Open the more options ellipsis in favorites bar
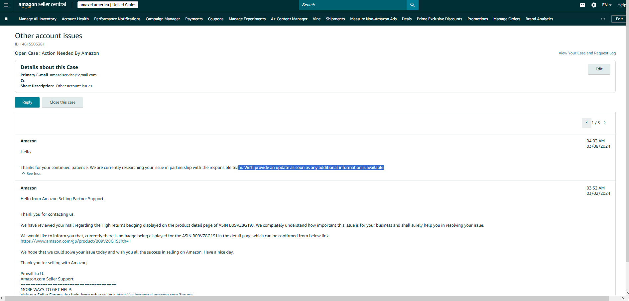This screenshot has height=301, width=629. click(603, 19)
